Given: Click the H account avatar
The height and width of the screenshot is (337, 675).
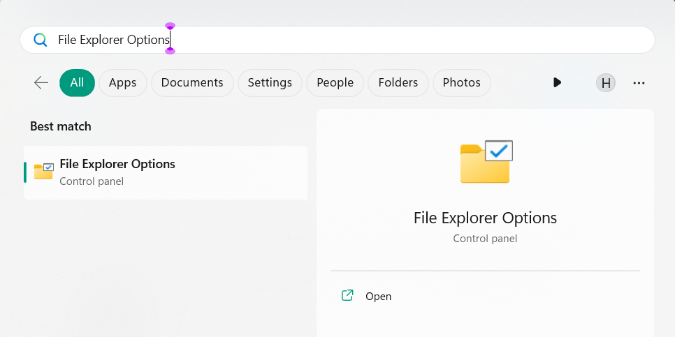Looking at the screenshot, I should point(606,83).
